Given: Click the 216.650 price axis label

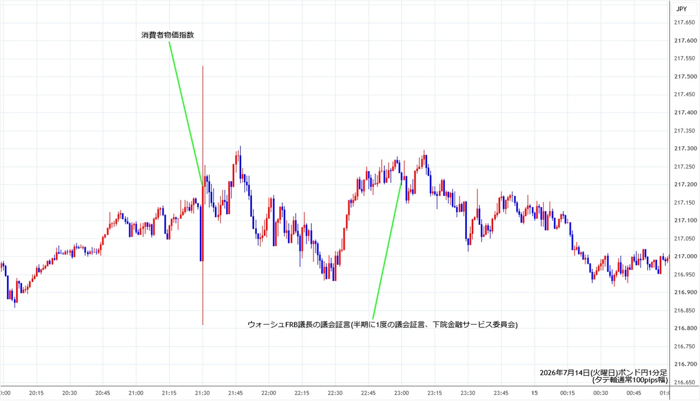Looking at the screenshot, I should tap(684, 383).
